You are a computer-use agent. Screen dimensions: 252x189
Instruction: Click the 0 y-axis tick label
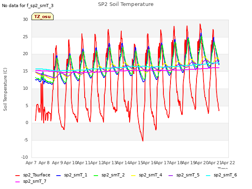click(x=27, y=123)
